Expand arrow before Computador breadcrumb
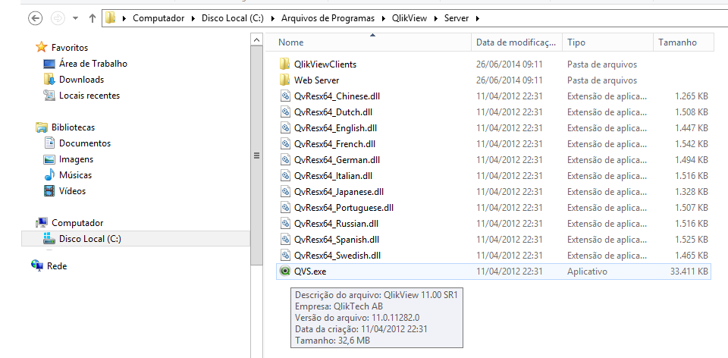This screenshot has height=358, width=728. (x=124, y=18)
